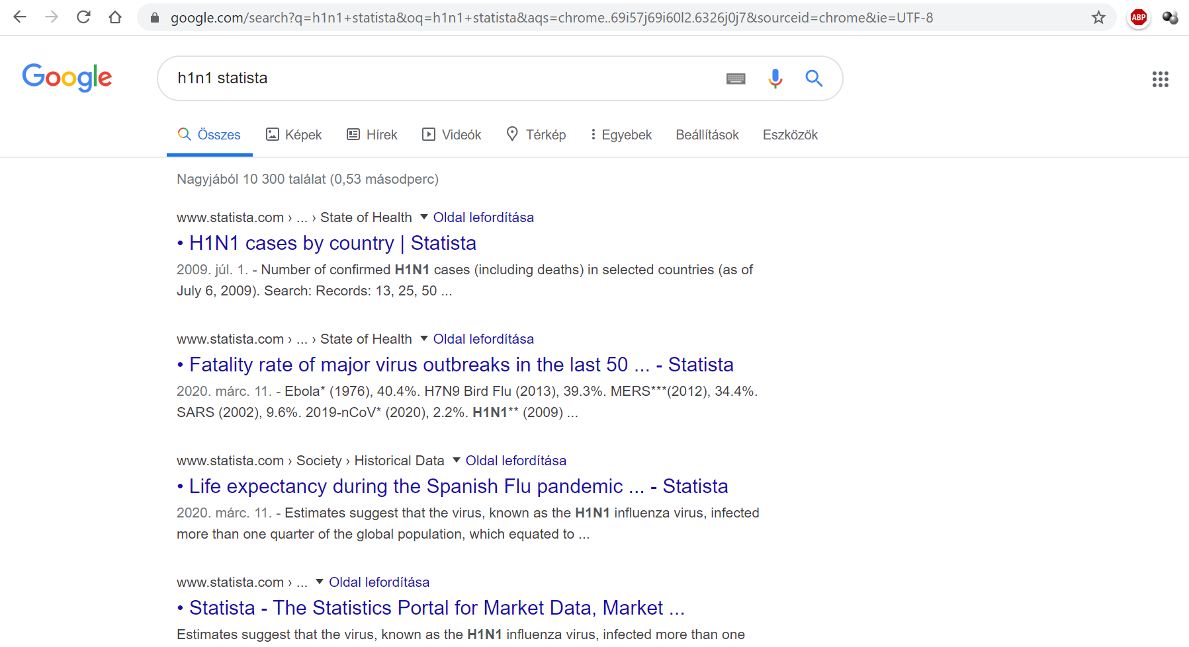Open the dropdown arrow beside Historical Data breadcrumb

pos(457,460)
